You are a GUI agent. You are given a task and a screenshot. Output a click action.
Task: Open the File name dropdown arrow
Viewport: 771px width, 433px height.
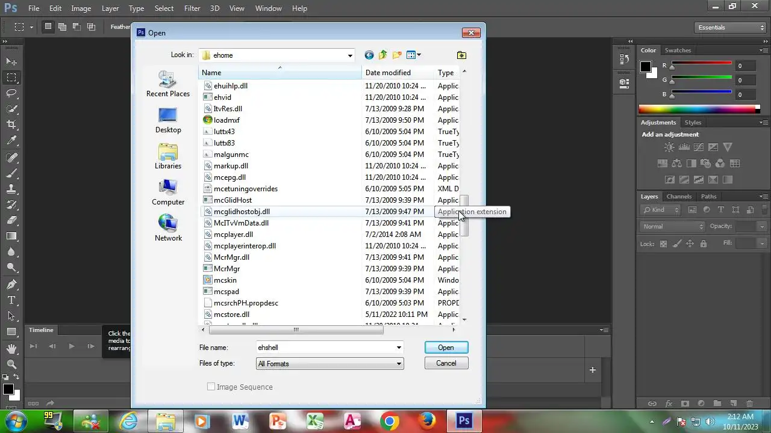(399, 348)
